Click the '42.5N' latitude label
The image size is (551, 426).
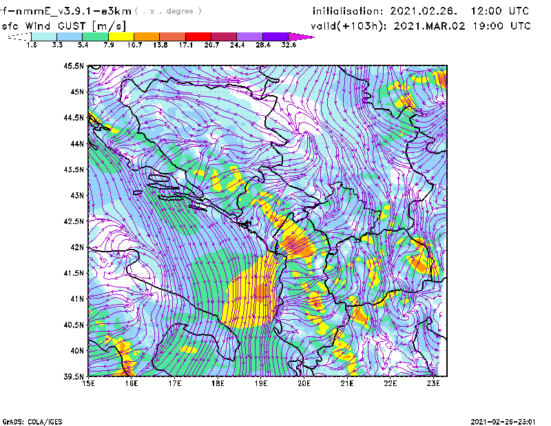pos(74,221)
